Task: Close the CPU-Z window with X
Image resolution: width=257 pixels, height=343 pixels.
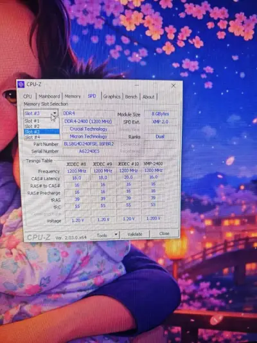Action: (x=173, y=86)
